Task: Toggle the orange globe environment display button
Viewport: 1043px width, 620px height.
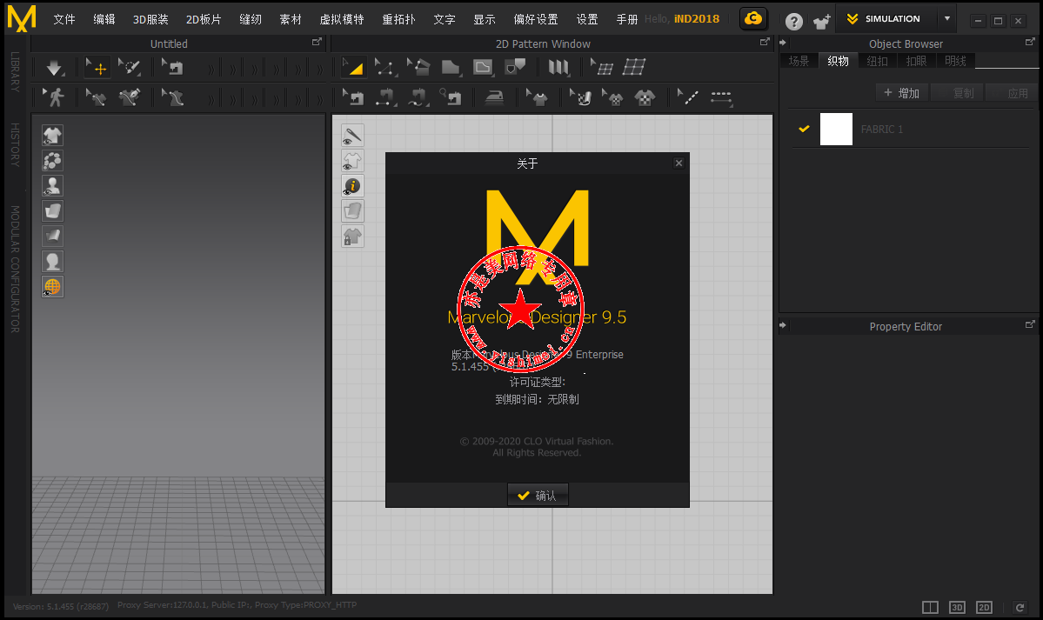Action: [52, 287]
